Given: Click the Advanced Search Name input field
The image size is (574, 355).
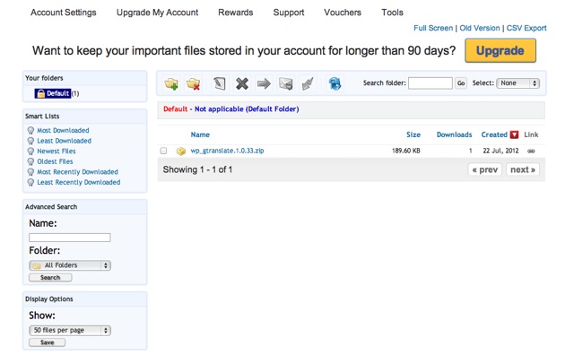Looking at the screenshot, I should tap(70, 238).
